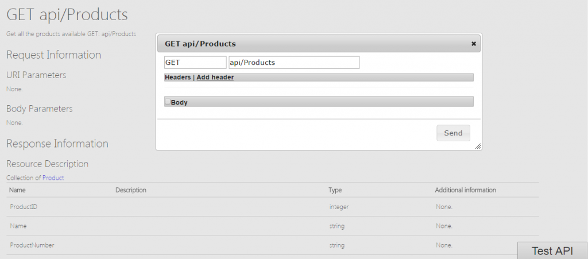Click the Name column header
The image size is (588, 259).
(x=17, y=190)
